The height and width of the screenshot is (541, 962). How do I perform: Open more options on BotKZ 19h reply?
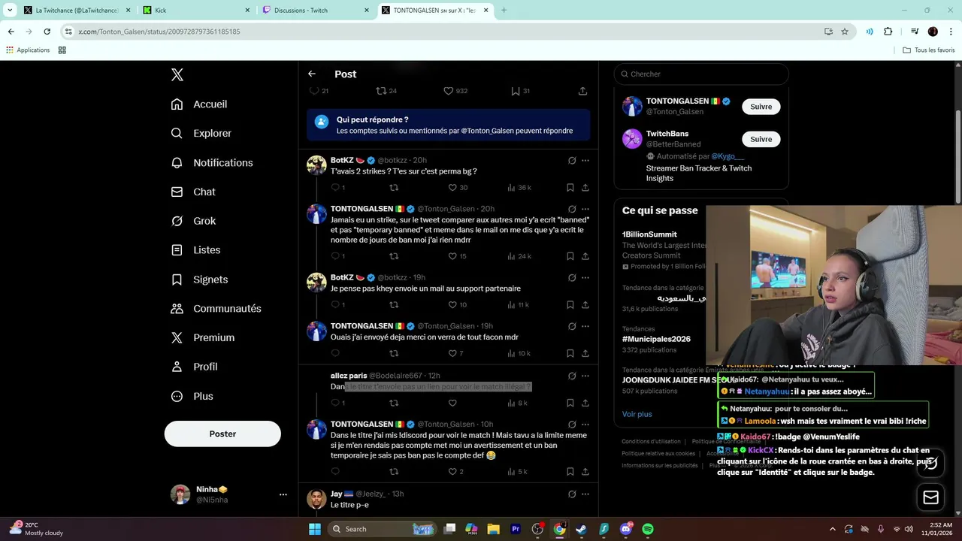click(585, 278)
